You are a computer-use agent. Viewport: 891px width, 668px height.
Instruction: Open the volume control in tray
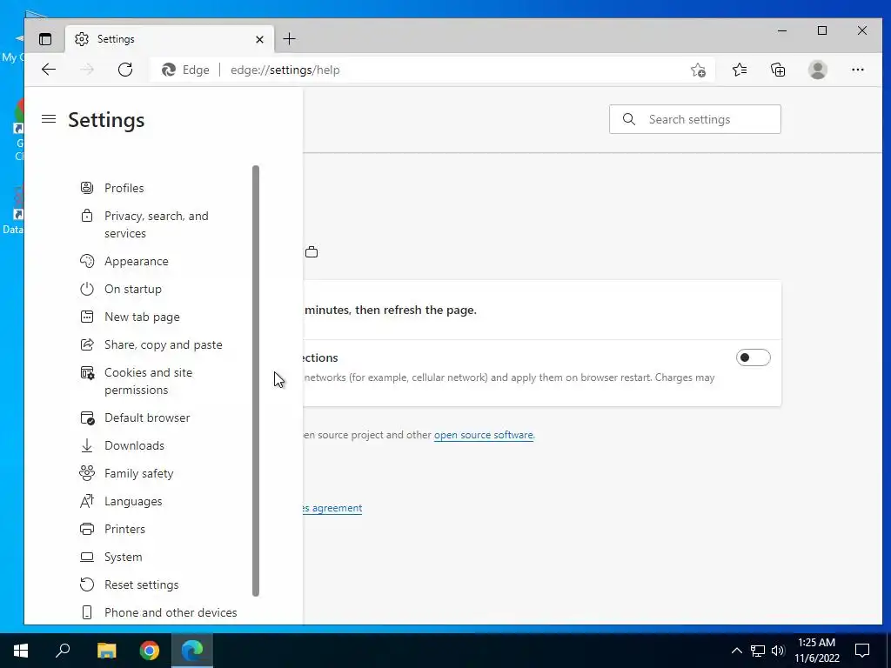[778, 651]
